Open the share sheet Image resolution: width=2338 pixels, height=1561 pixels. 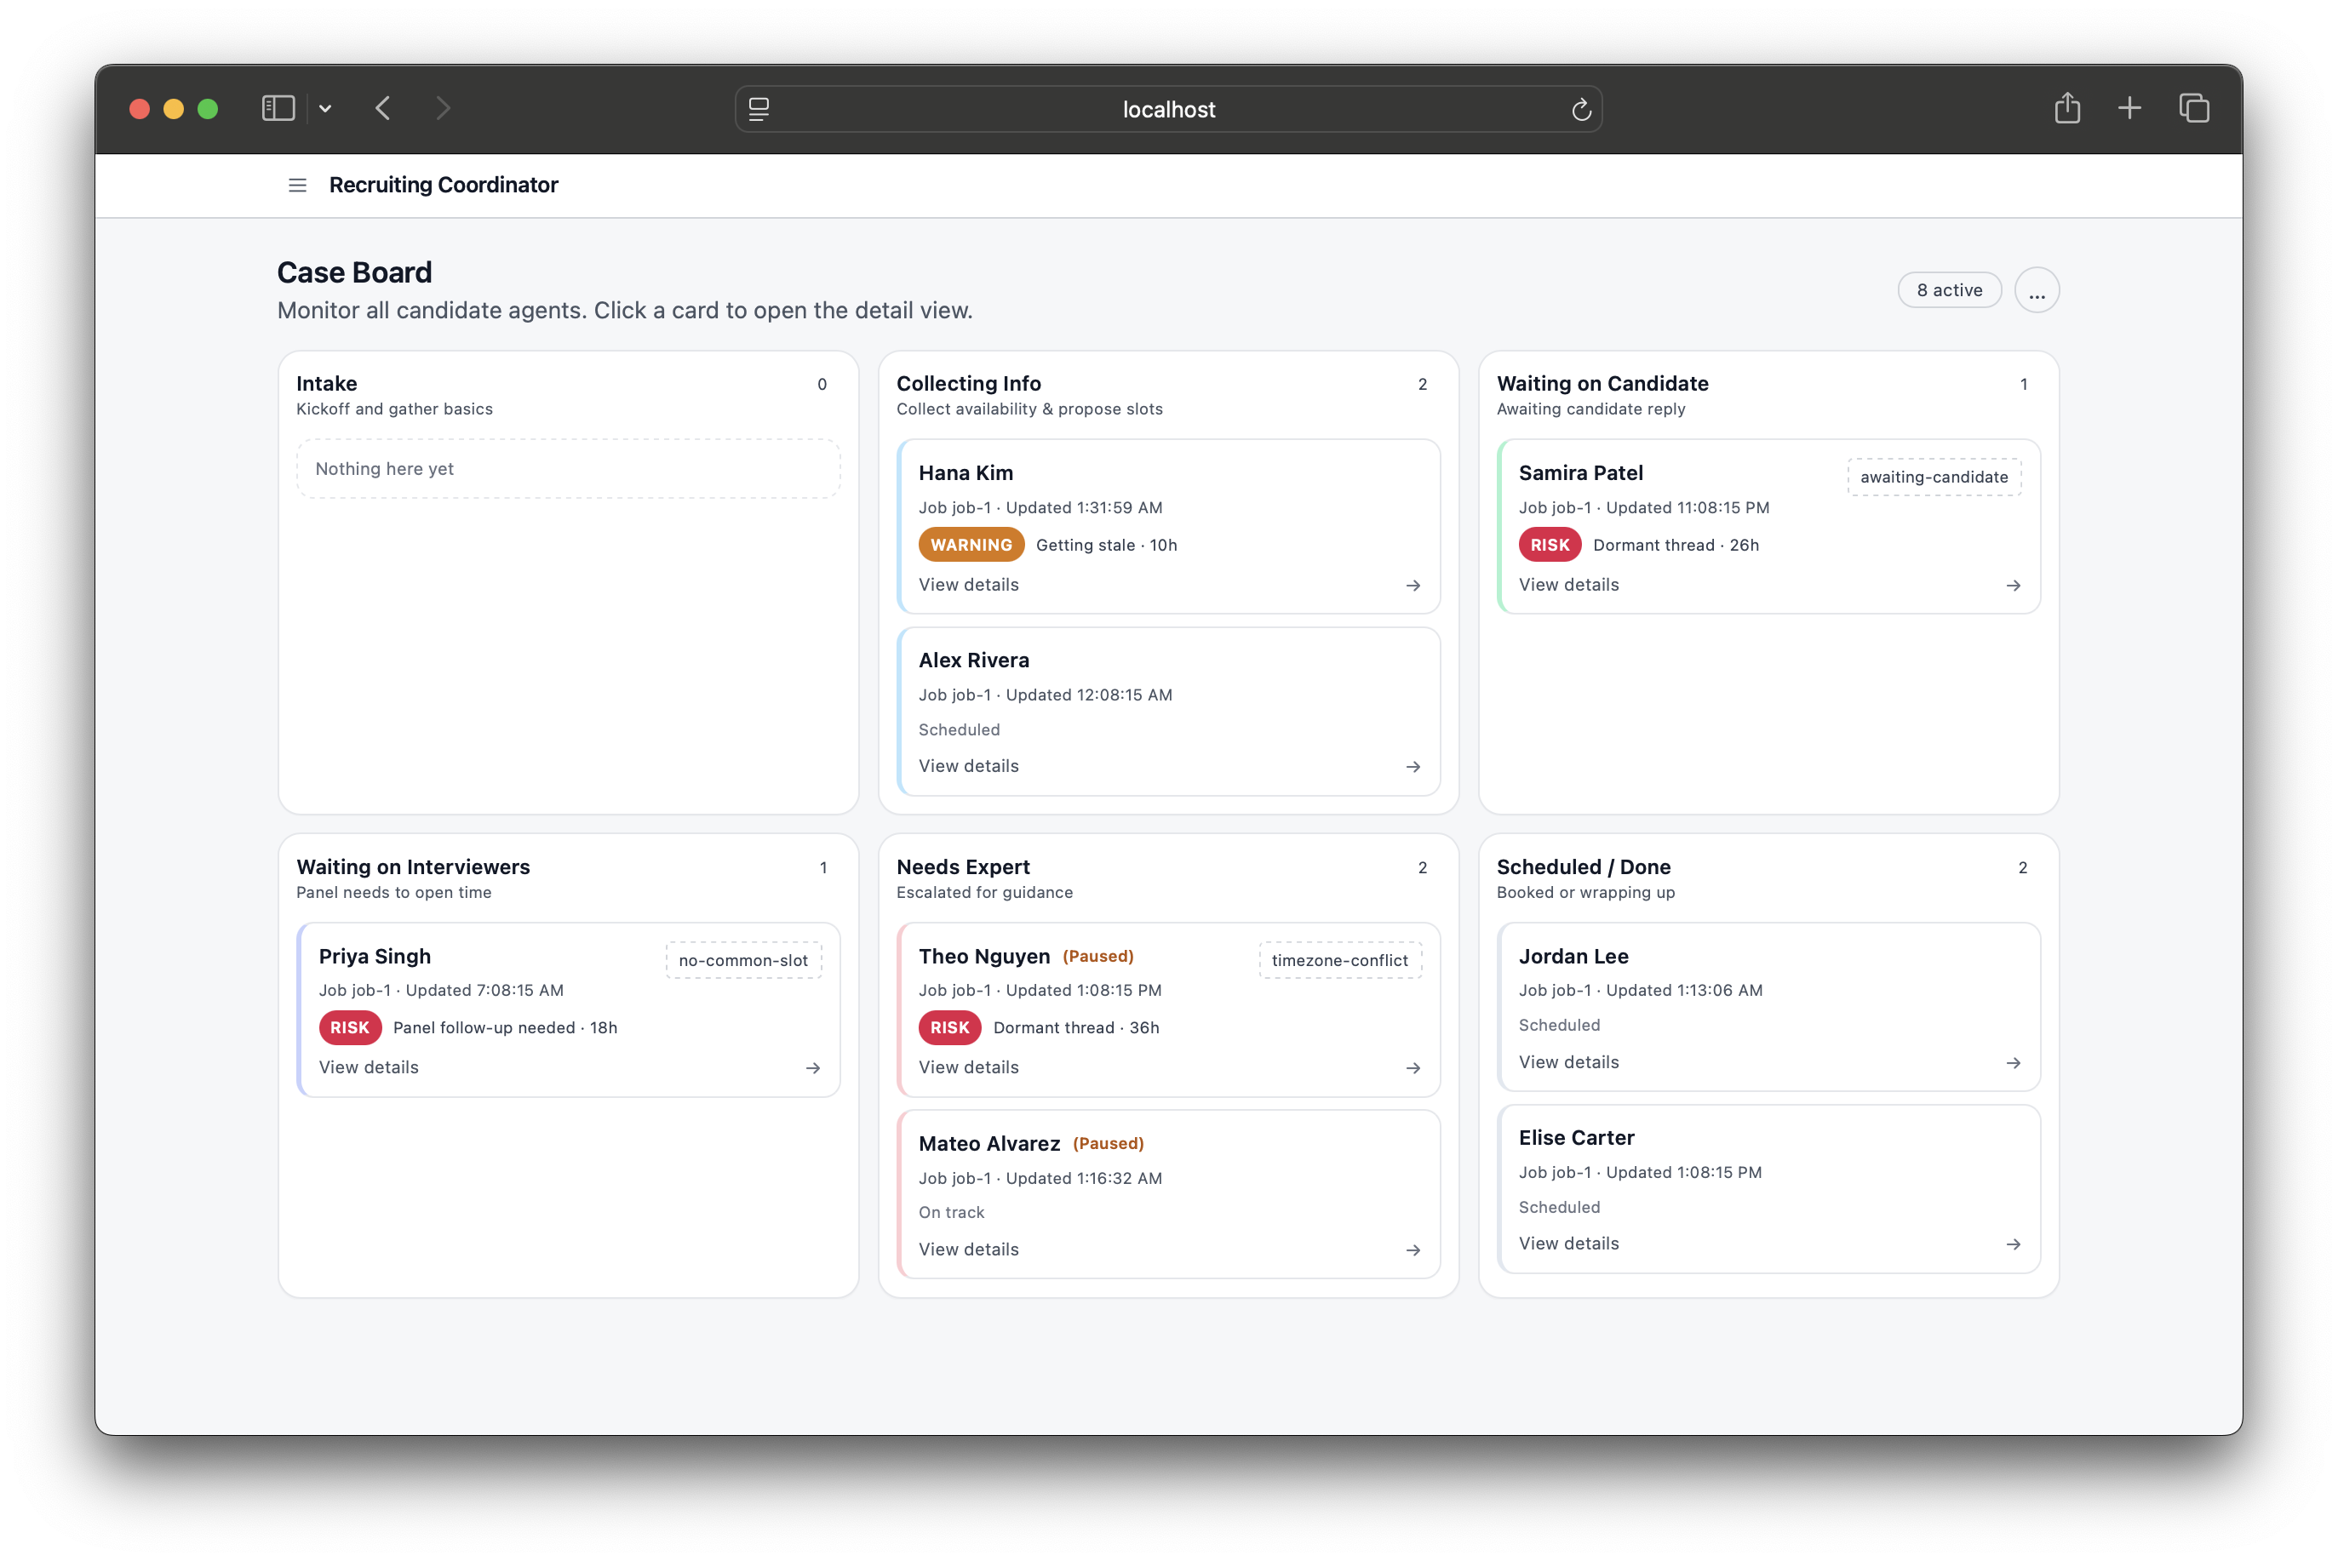(2067, 107)
